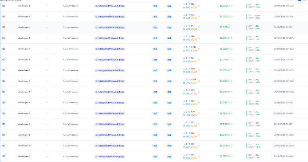
Task: Click the Claude group tag in 21:53:32 row
Action: tap(110, 49)
